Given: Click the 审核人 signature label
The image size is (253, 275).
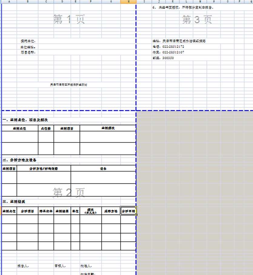Looking at the screenshot, I should (60, 266).
